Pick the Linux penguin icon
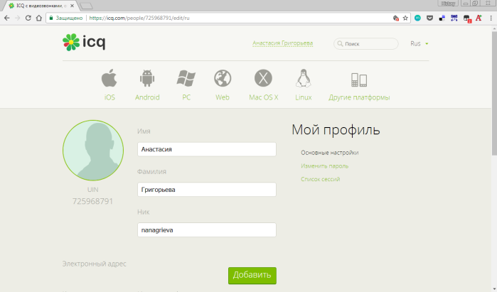Viewport: 497px width, 292px height. (x=304, y=78)
